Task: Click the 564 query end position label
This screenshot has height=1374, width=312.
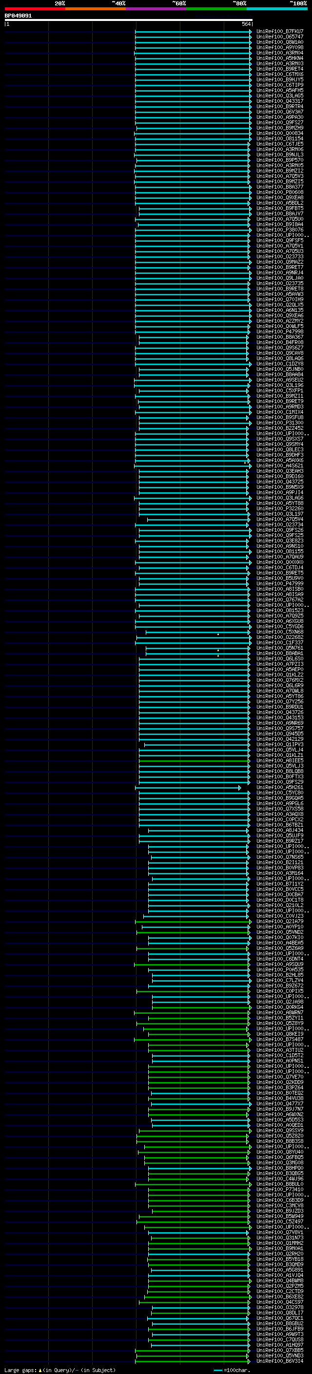Action: [x=246, y=24]
